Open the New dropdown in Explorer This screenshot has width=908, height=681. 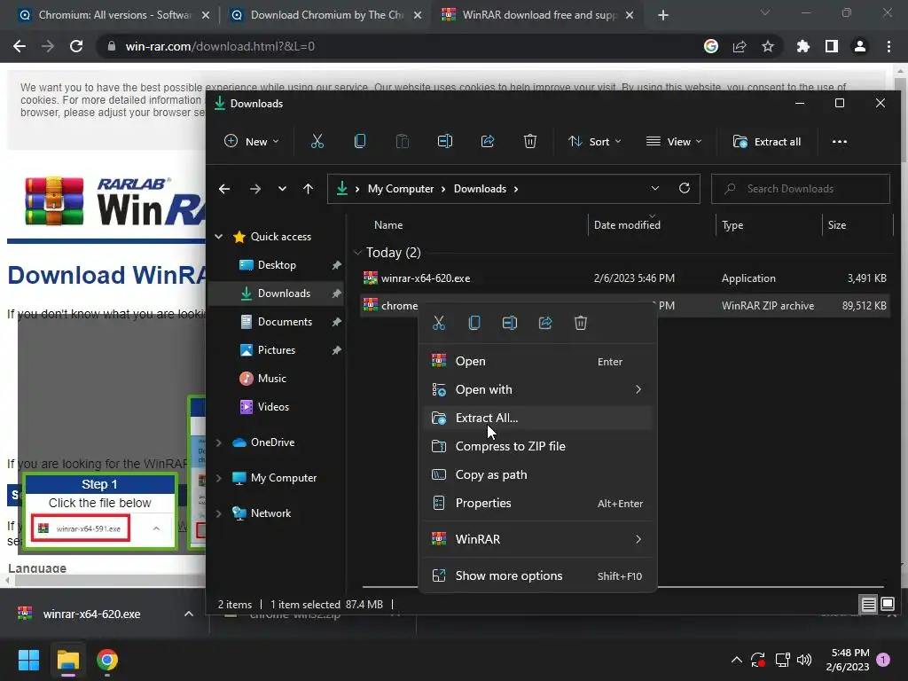pyautogui.click(x=252, y=141)
